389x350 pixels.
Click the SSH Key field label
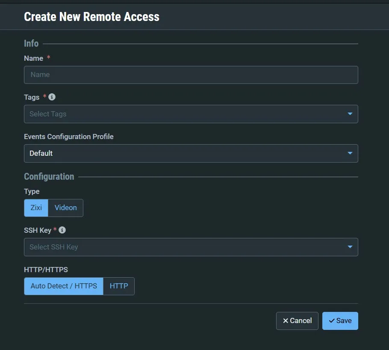point(38,230)
